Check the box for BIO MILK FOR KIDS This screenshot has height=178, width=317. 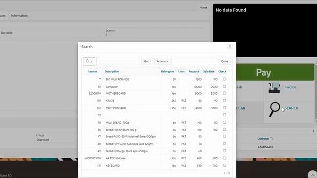[224, 79]
